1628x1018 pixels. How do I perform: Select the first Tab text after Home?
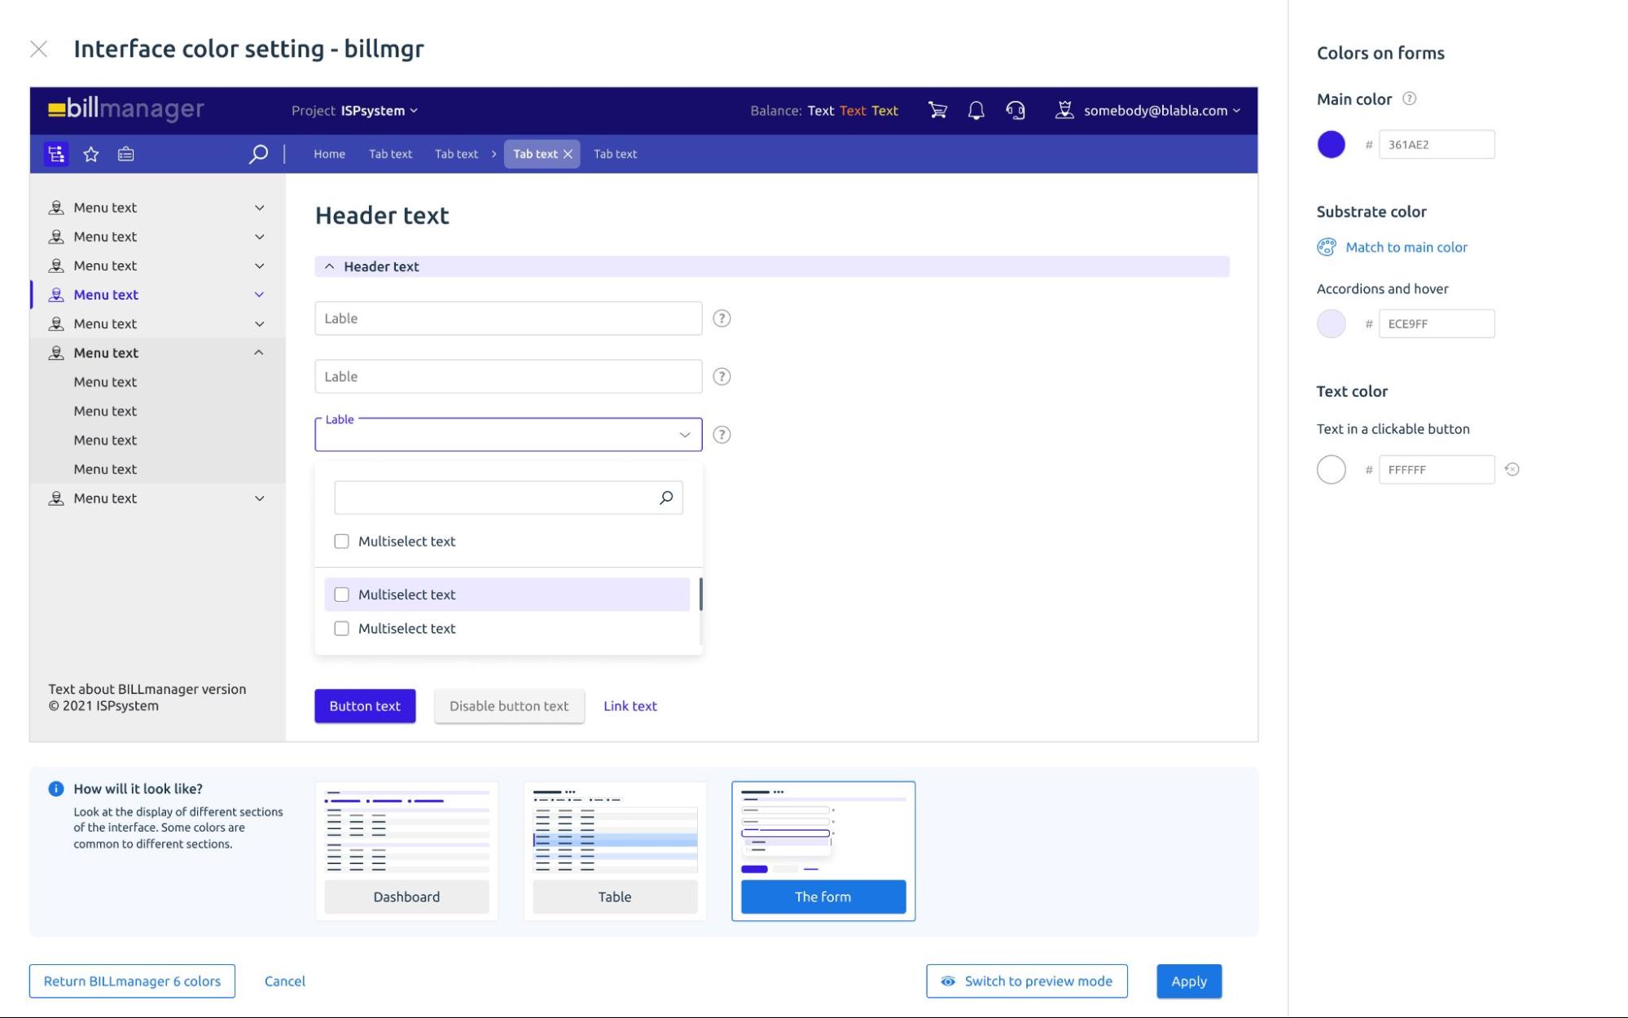[x=390, y=154]
